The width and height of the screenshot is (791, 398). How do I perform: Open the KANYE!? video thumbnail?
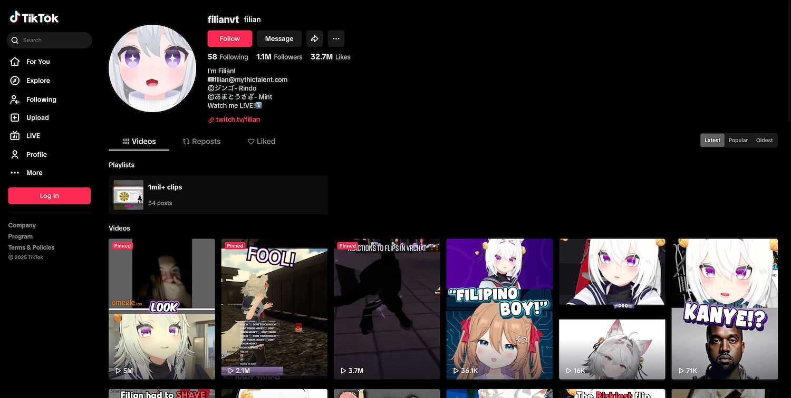724,309
